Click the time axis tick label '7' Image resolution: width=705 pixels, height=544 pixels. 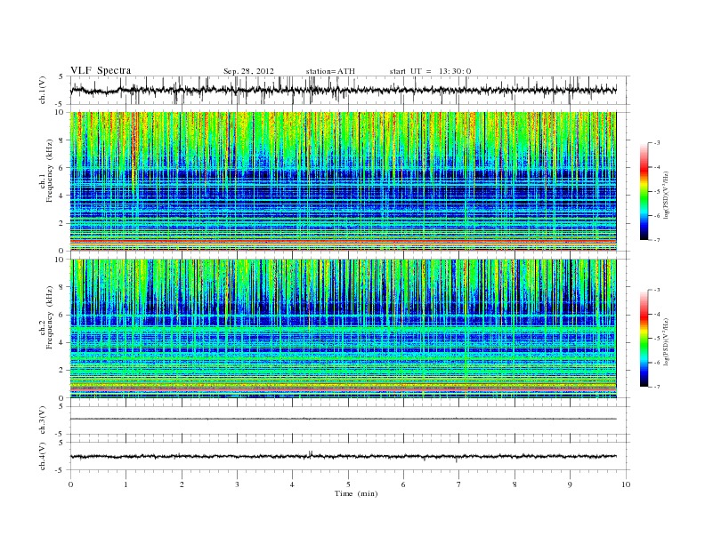[459, 484]
